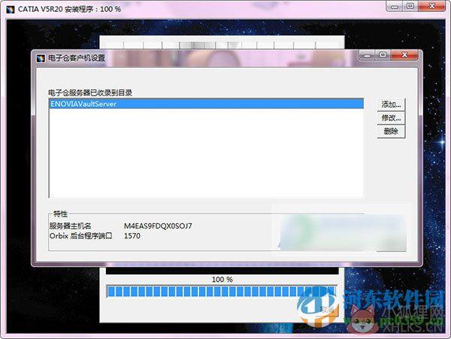This screenshot has height=339, width=451.
Task: Click the 删除 (Delete) button
Action: pos(391,132)
